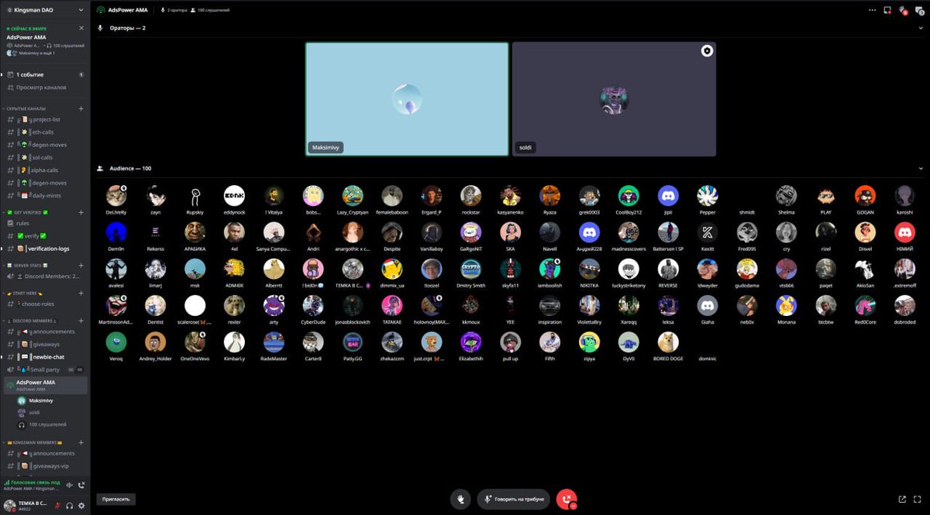930x515 pixels.
Task: Collapse the DISCORD MEMBERS category
Action: pos(31,320)
